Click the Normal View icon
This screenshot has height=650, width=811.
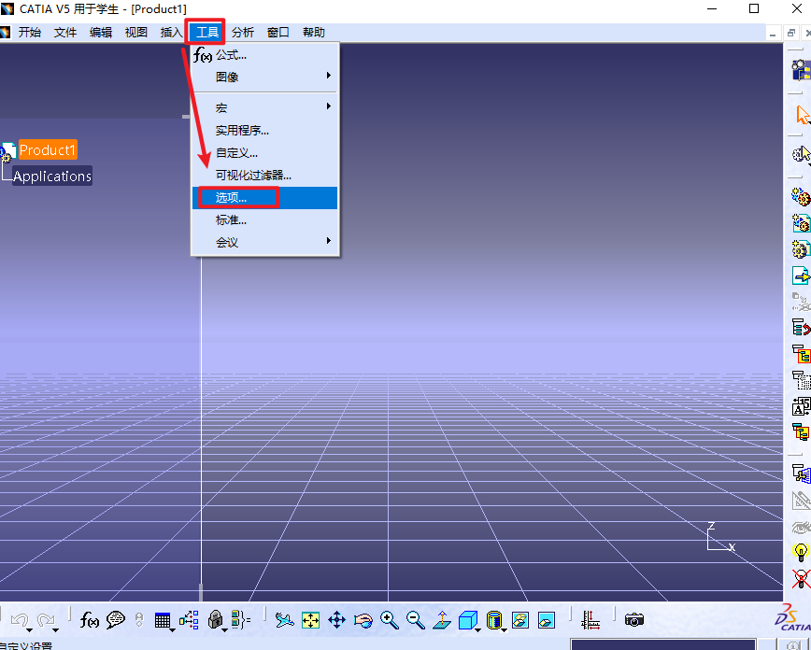pos(442,619)
